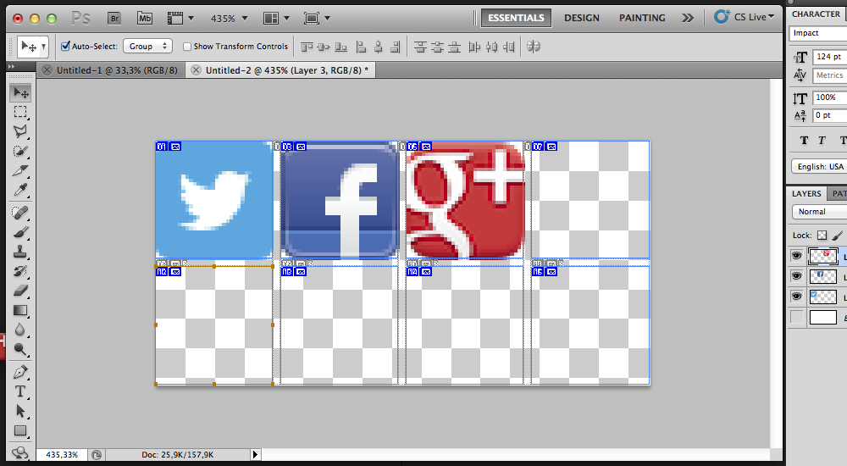The image size is (847, 466).
Task: Launch Adobe Bridge from the Br icon
Action: (114, 18)
